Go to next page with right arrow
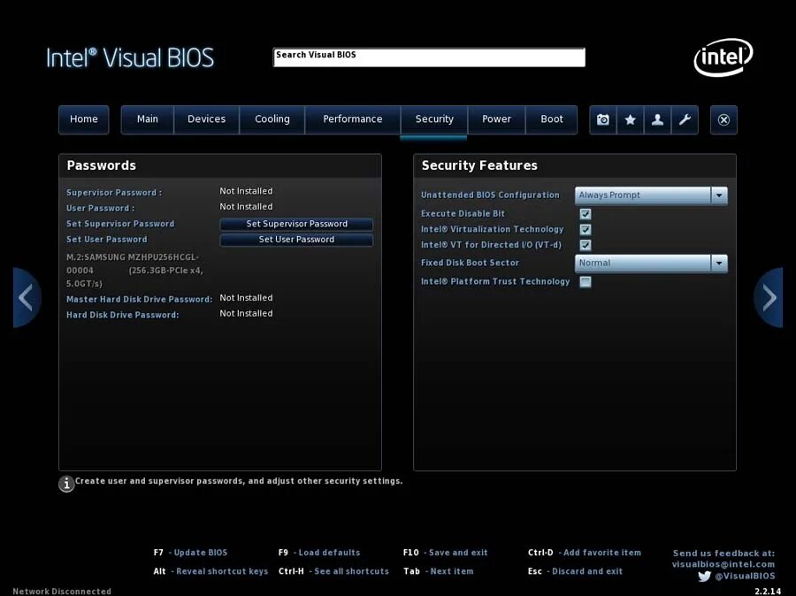The height and width of the screenshot is (596, 796). point(769,297)
